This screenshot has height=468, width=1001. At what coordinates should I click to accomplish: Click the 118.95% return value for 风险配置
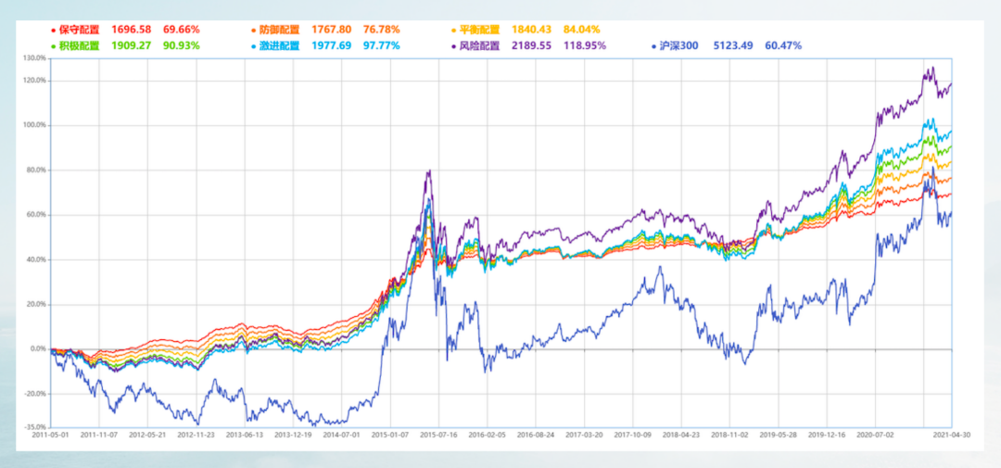584,45
